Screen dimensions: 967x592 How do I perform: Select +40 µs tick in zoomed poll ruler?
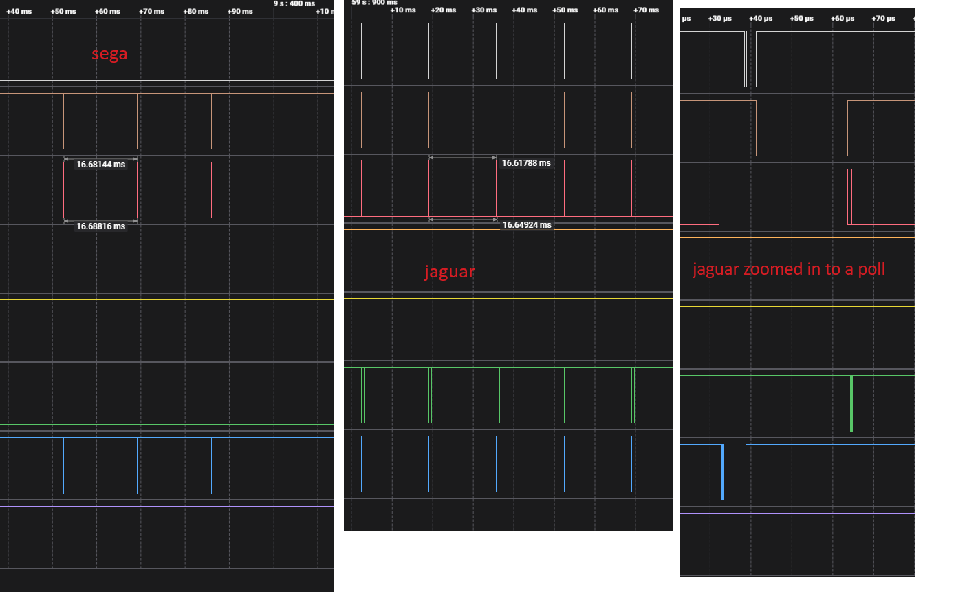761,19
